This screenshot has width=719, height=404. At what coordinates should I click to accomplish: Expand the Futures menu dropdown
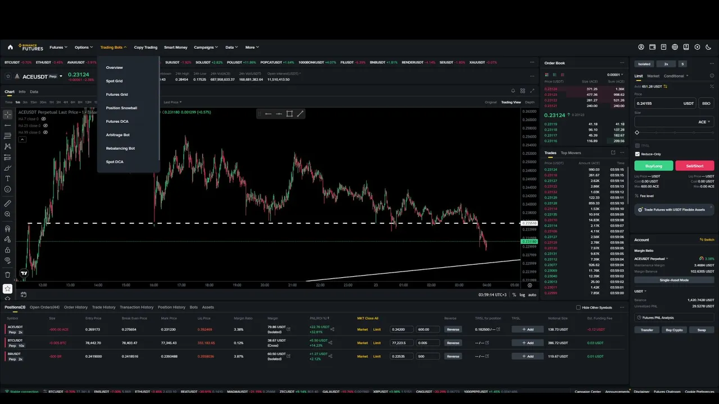pyautogui.click(x=58, y=47)
